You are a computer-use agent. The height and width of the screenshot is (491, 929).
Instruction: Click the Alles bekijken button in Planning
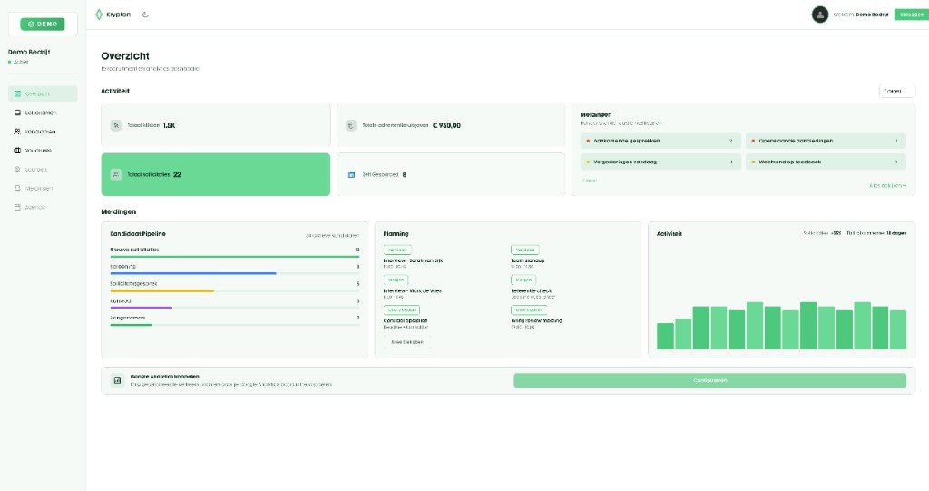407,342
